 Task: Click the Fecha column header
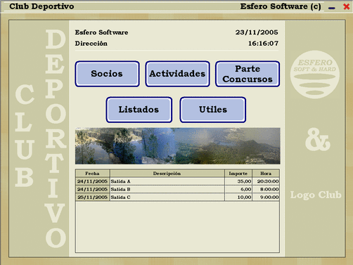(93, 174)
